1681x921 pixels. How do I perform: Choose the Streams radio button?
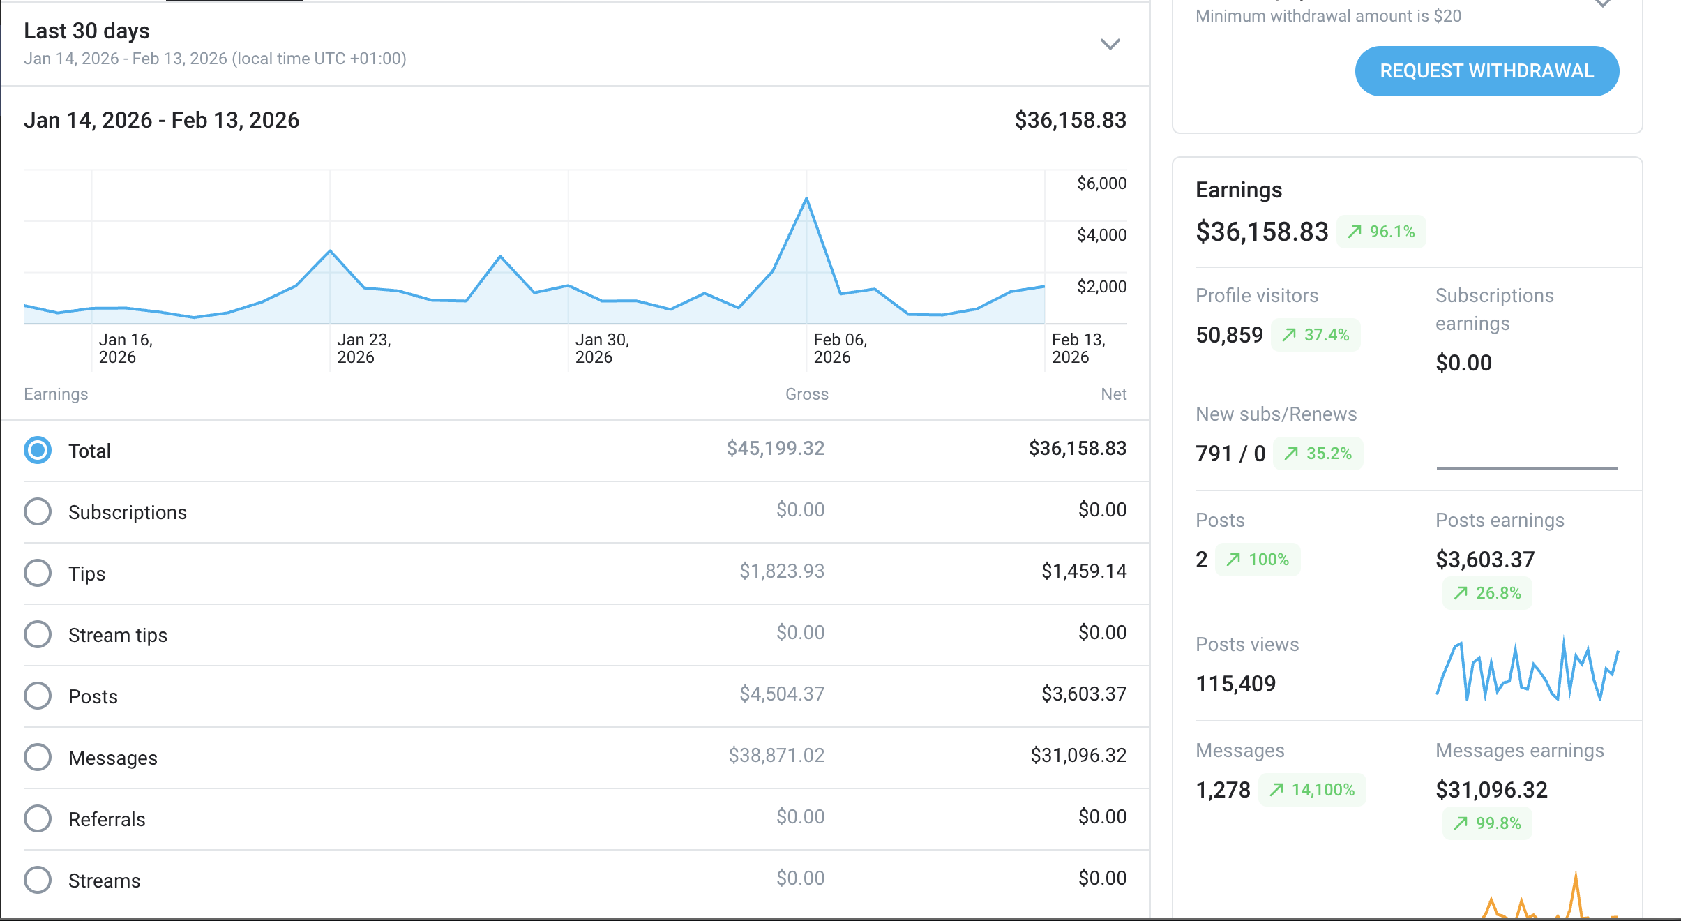[x=38, y=881]
